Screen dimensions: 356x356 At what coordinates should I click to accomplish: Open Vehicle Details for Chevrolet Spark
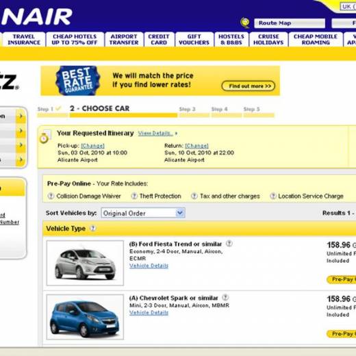[x=149, y=312]
